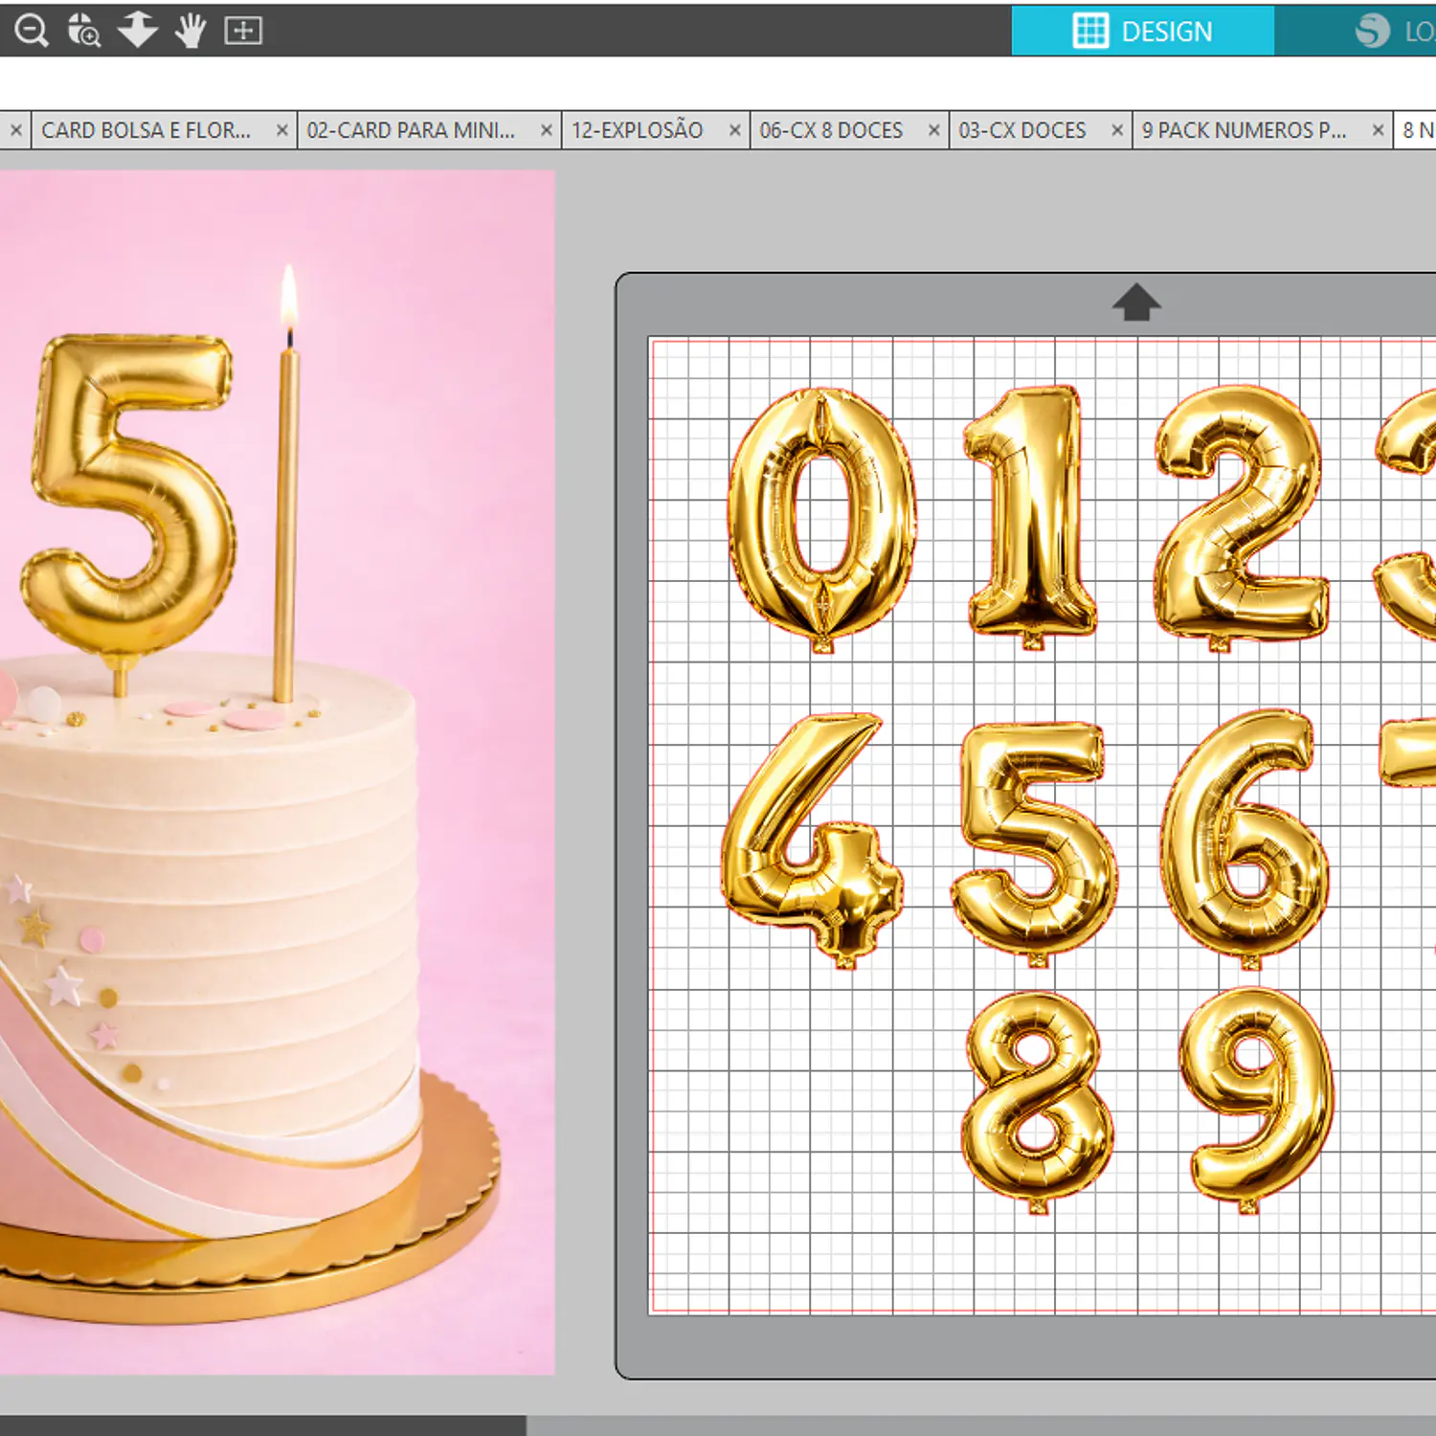Image resolution: width=1436 pixels, height=1436 pixels.
Task: Pick the gold balloon number 2
Action: 1241,517
